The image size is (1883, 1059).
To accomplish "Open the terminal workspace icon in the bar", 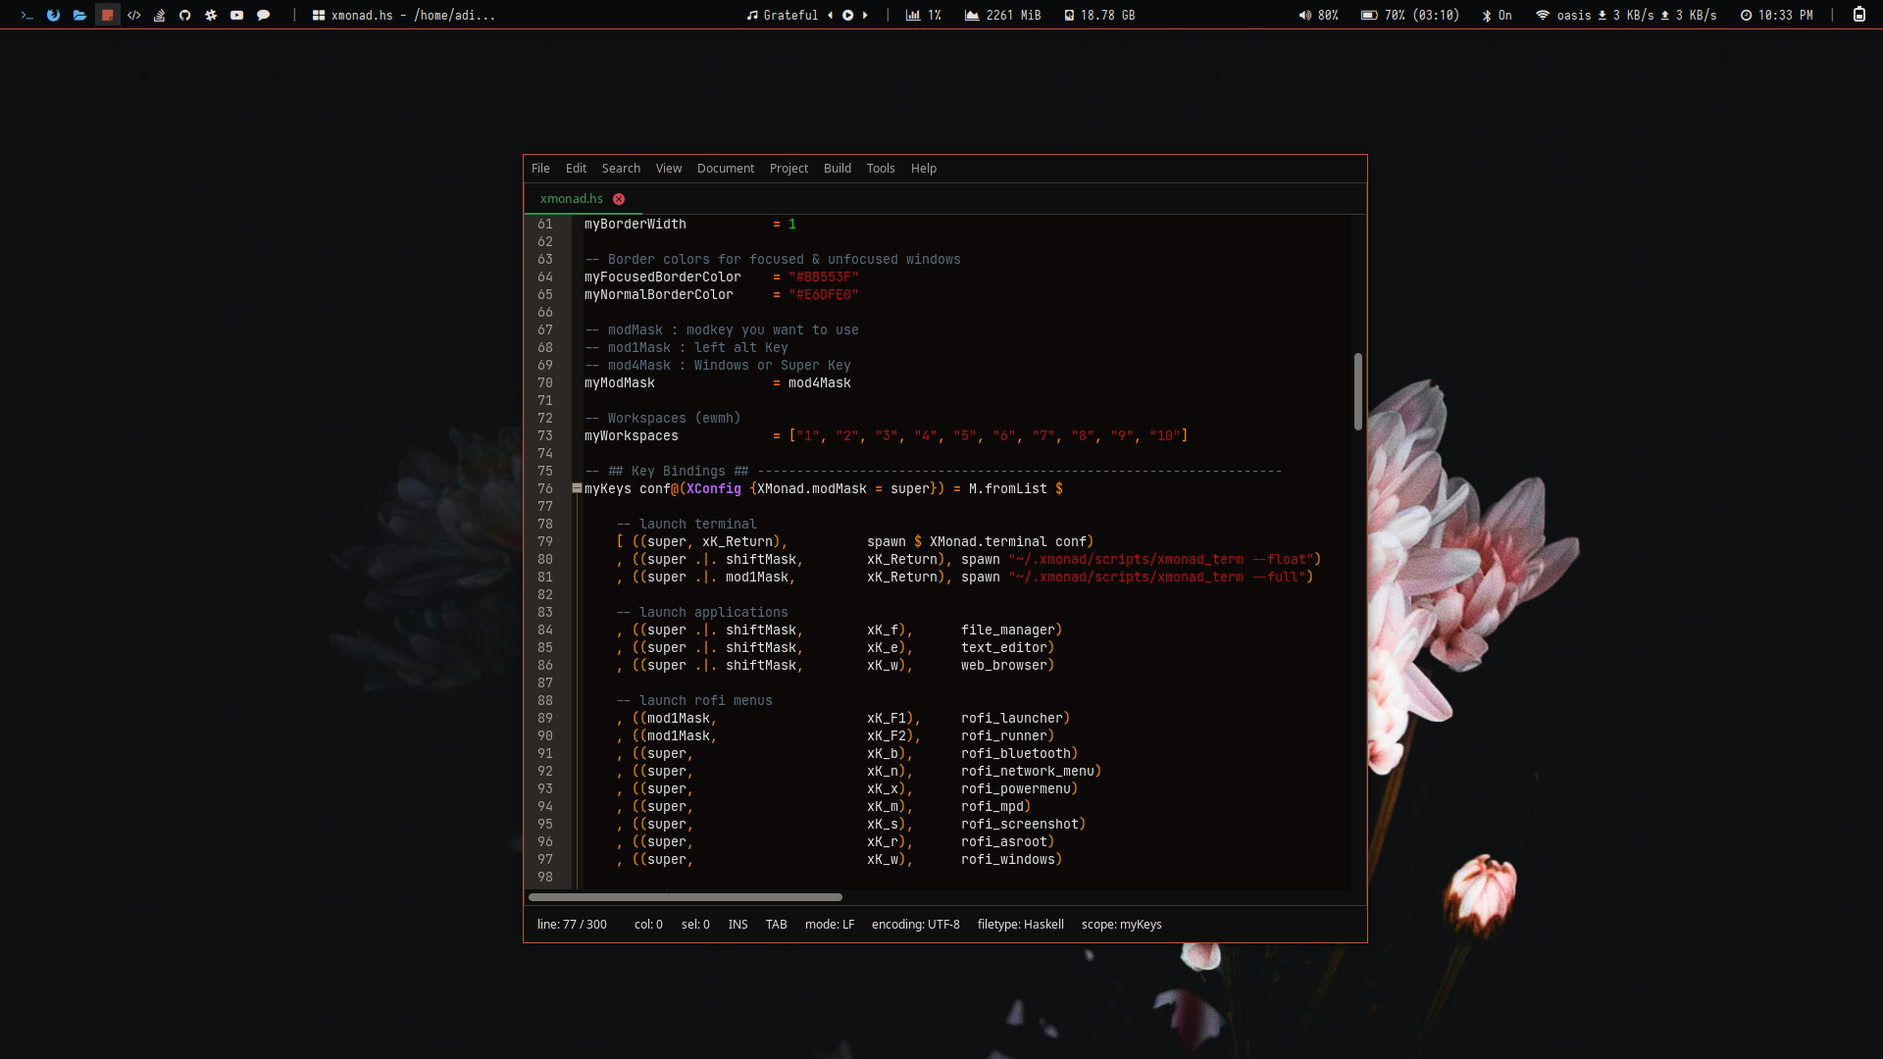I will click(26, 15).
